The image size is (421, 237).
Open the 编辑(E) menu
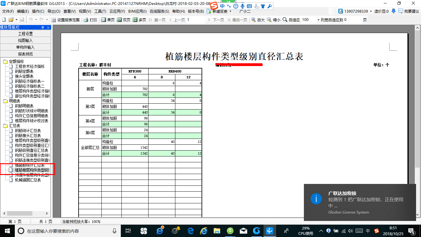pyautogui.click(x=23, y=11)
